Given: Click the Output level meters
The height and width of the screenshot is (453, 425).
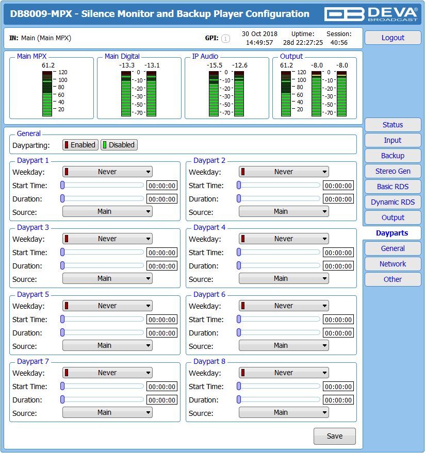Looking at the screenshot, I should pyautogui.click(x=314, y=94).
